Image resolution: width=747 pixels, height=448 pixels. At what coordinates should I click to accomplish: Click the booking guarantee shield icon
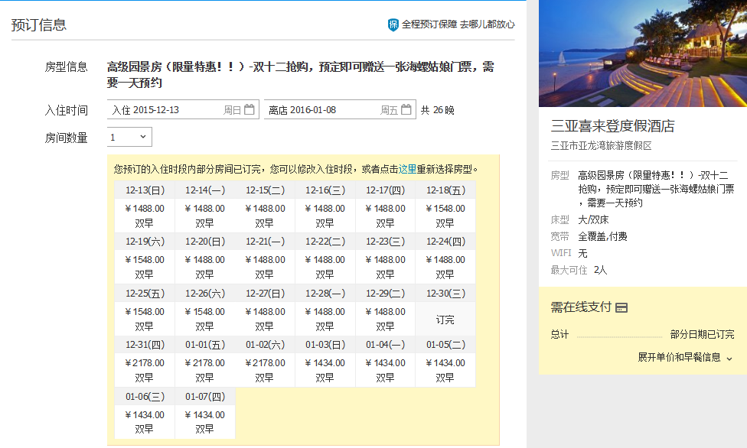click(393, 24)
